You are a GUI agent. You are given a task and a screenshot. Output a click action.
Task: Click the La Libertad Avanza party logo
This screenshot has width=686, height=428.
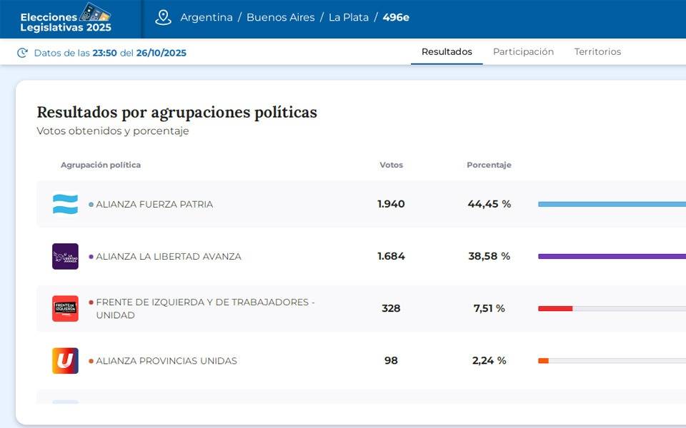tap(65, 256)
